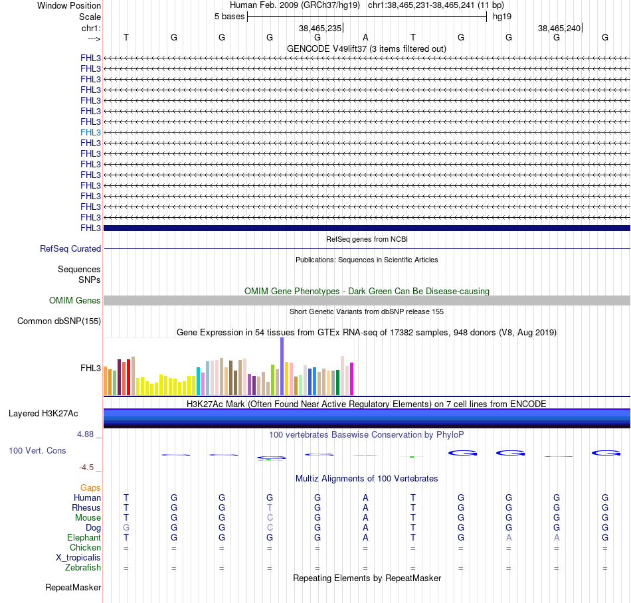Viewport: 631px width, 603px height.
Task: Click the FHL3 label beside the GTEx bar chart
Action: click(90, 368)
